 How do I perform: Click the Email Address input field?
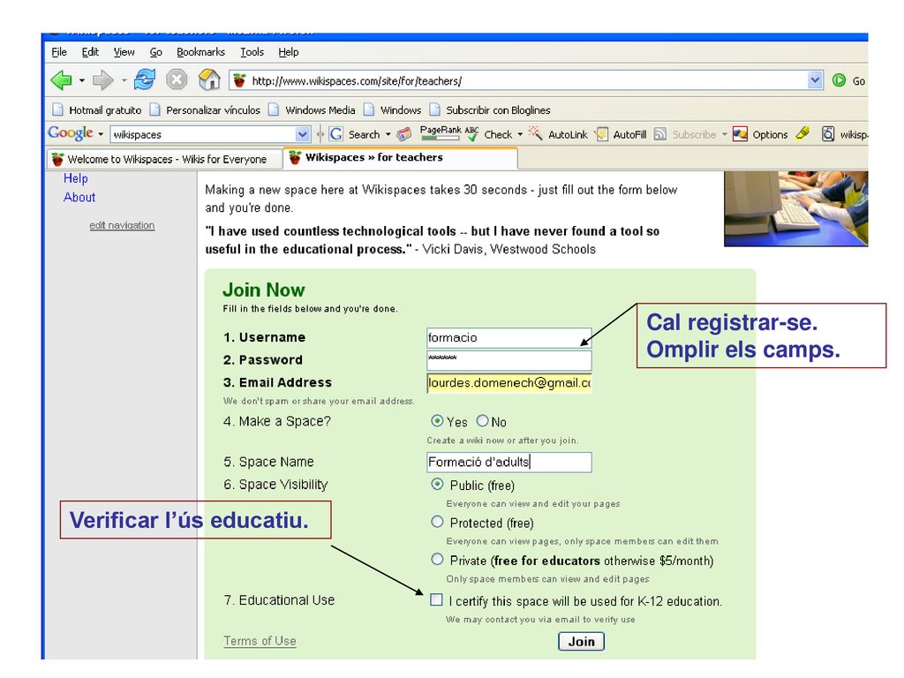[509, 383]
